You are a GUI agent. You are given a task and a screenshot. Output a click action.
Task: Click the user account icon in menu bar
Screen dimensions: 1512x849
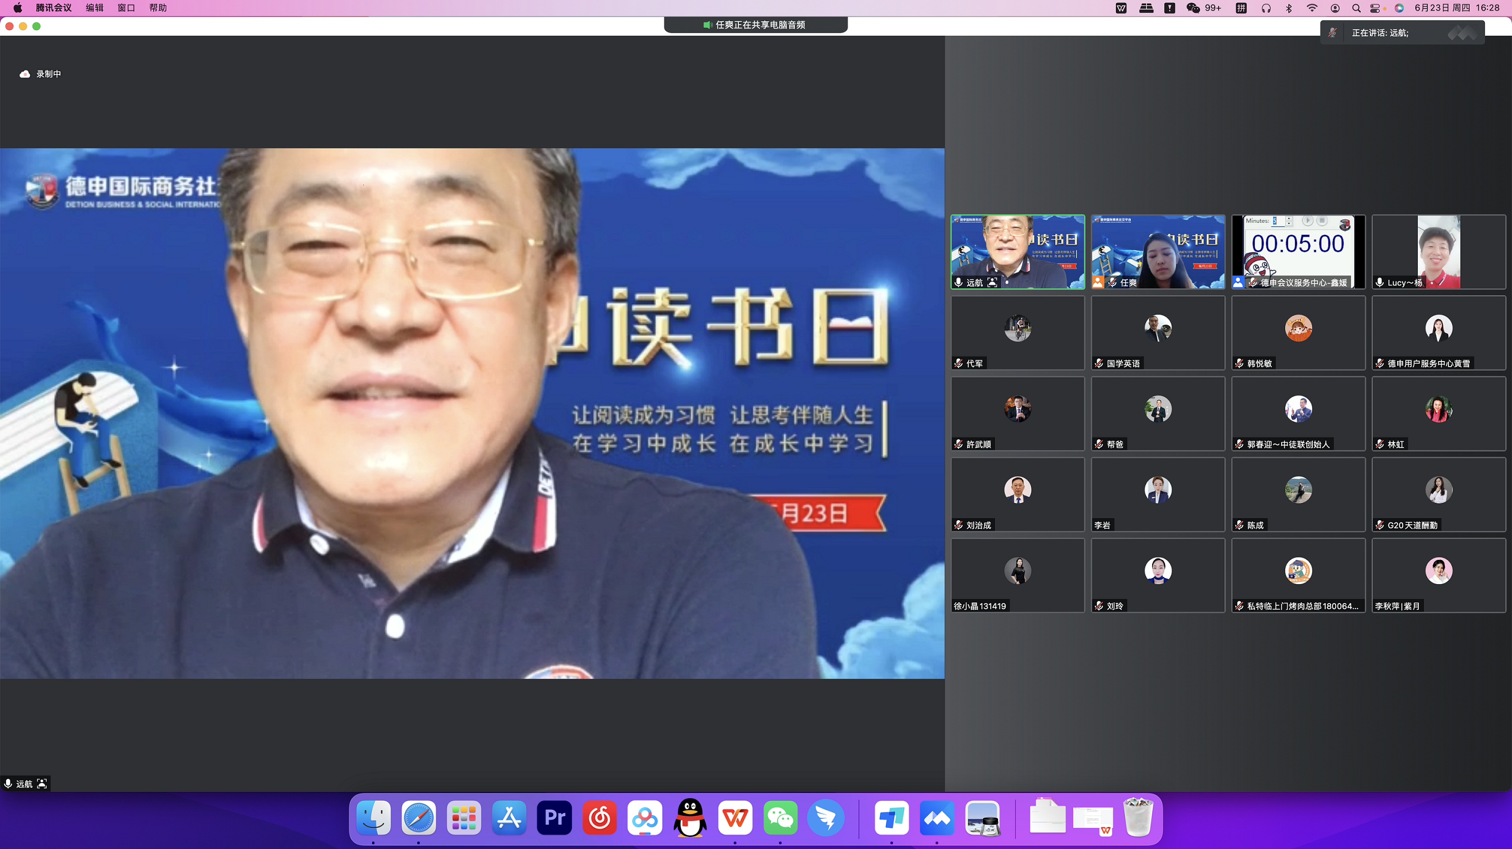(1335, 8)
